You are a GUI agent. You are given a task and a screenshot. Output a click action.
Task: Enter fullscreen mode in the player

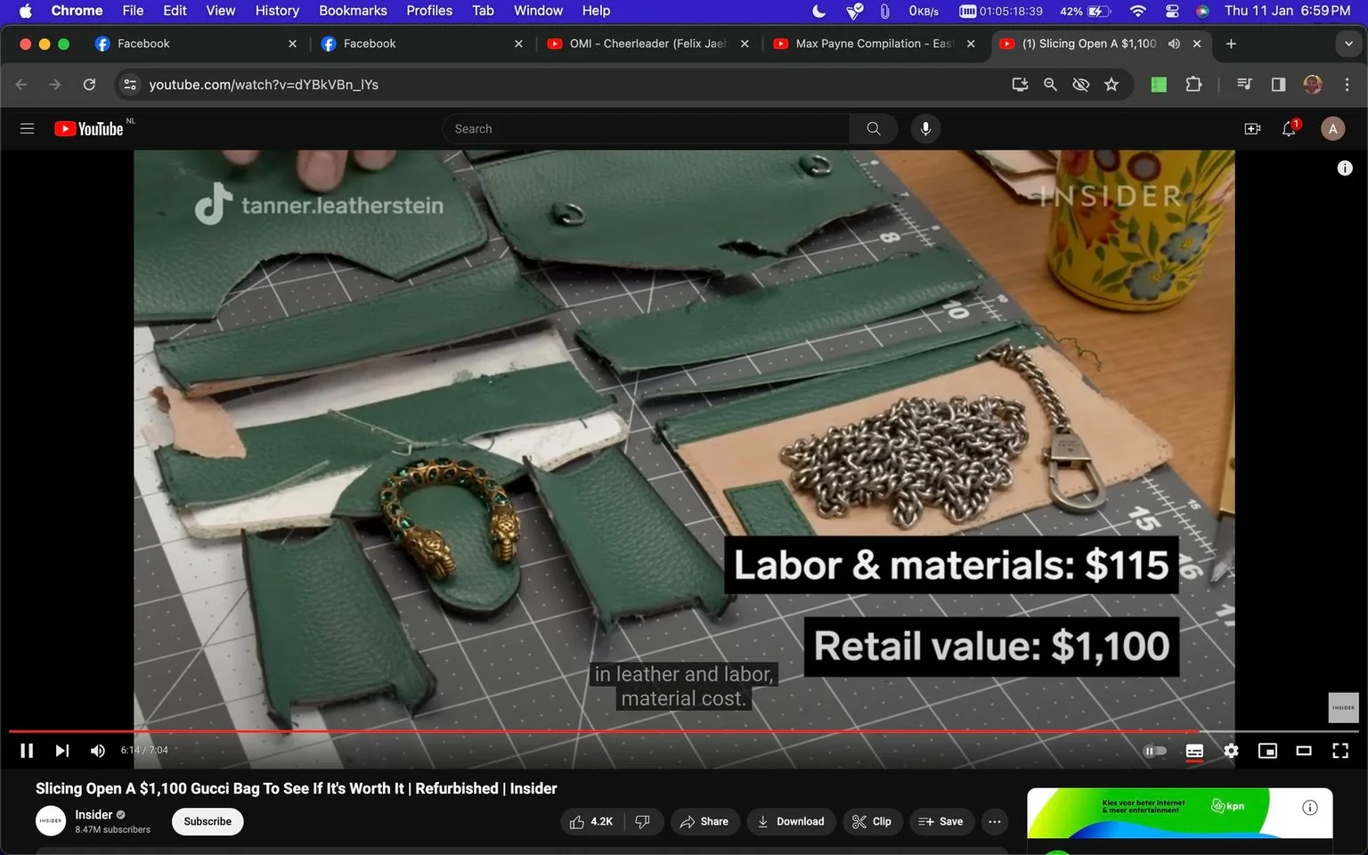(1340, 751)
